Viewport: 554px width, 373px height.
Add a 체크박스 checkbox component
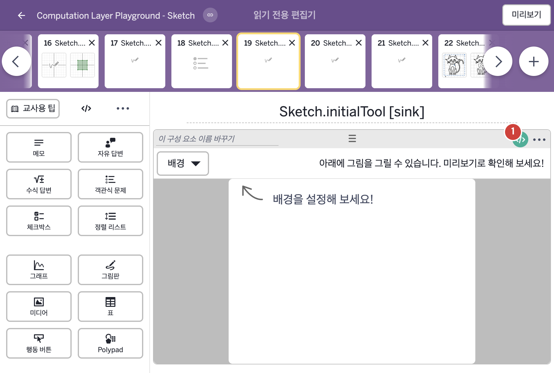click(39, 221)
